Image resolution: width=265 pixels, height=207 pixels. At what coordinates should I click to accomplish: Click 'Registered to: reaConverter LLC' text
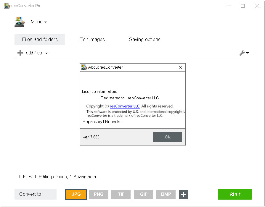[x=130, y=98]
